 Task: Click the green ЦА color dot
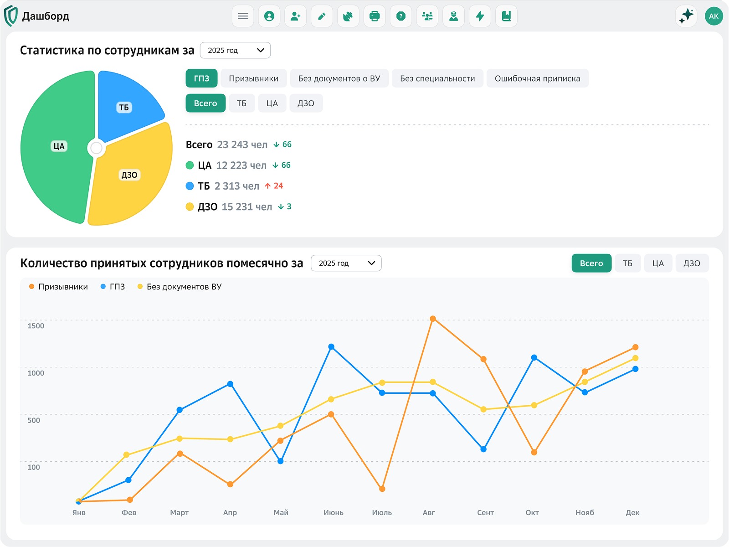point(189,165)
